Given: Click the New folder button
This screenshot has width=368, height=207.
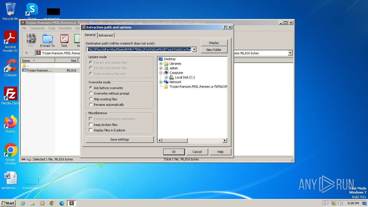Looking at the screenshot, I should [x=214, y=50].
